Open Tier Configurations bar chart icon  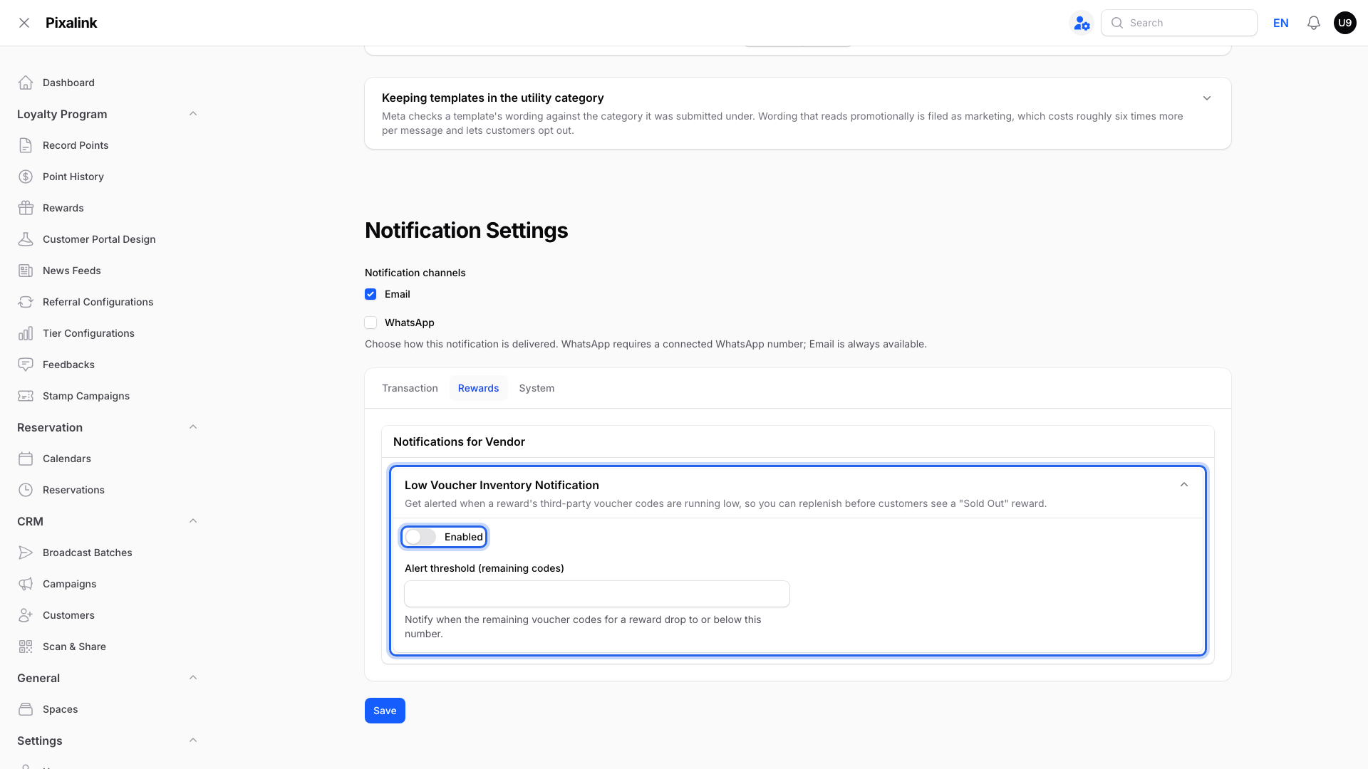tap(26, 333)
